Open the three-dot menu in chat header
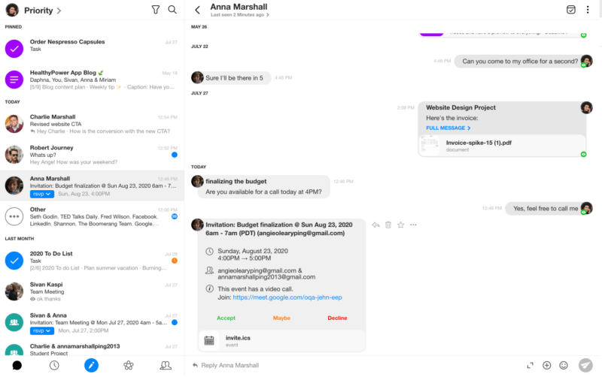This screenshot has height=377, width=602. coord(588,10)
